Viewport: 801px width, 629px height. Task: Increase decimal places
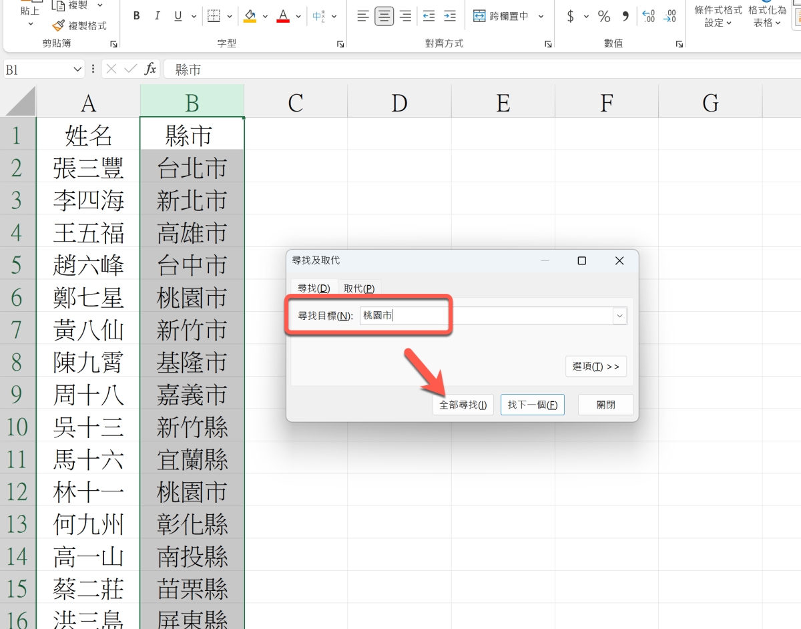click(x=647, y=16)
